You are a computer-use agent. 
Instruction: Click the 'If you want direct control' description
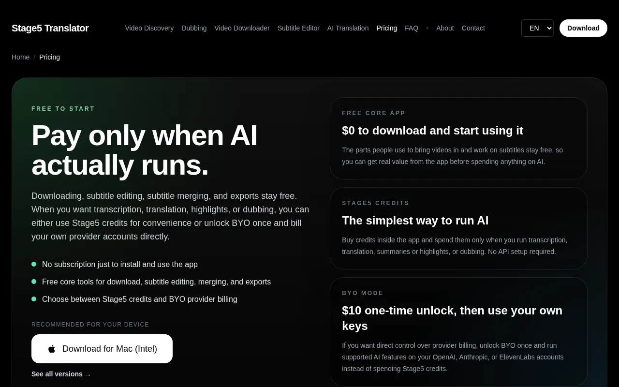click(x=453, y=357)
